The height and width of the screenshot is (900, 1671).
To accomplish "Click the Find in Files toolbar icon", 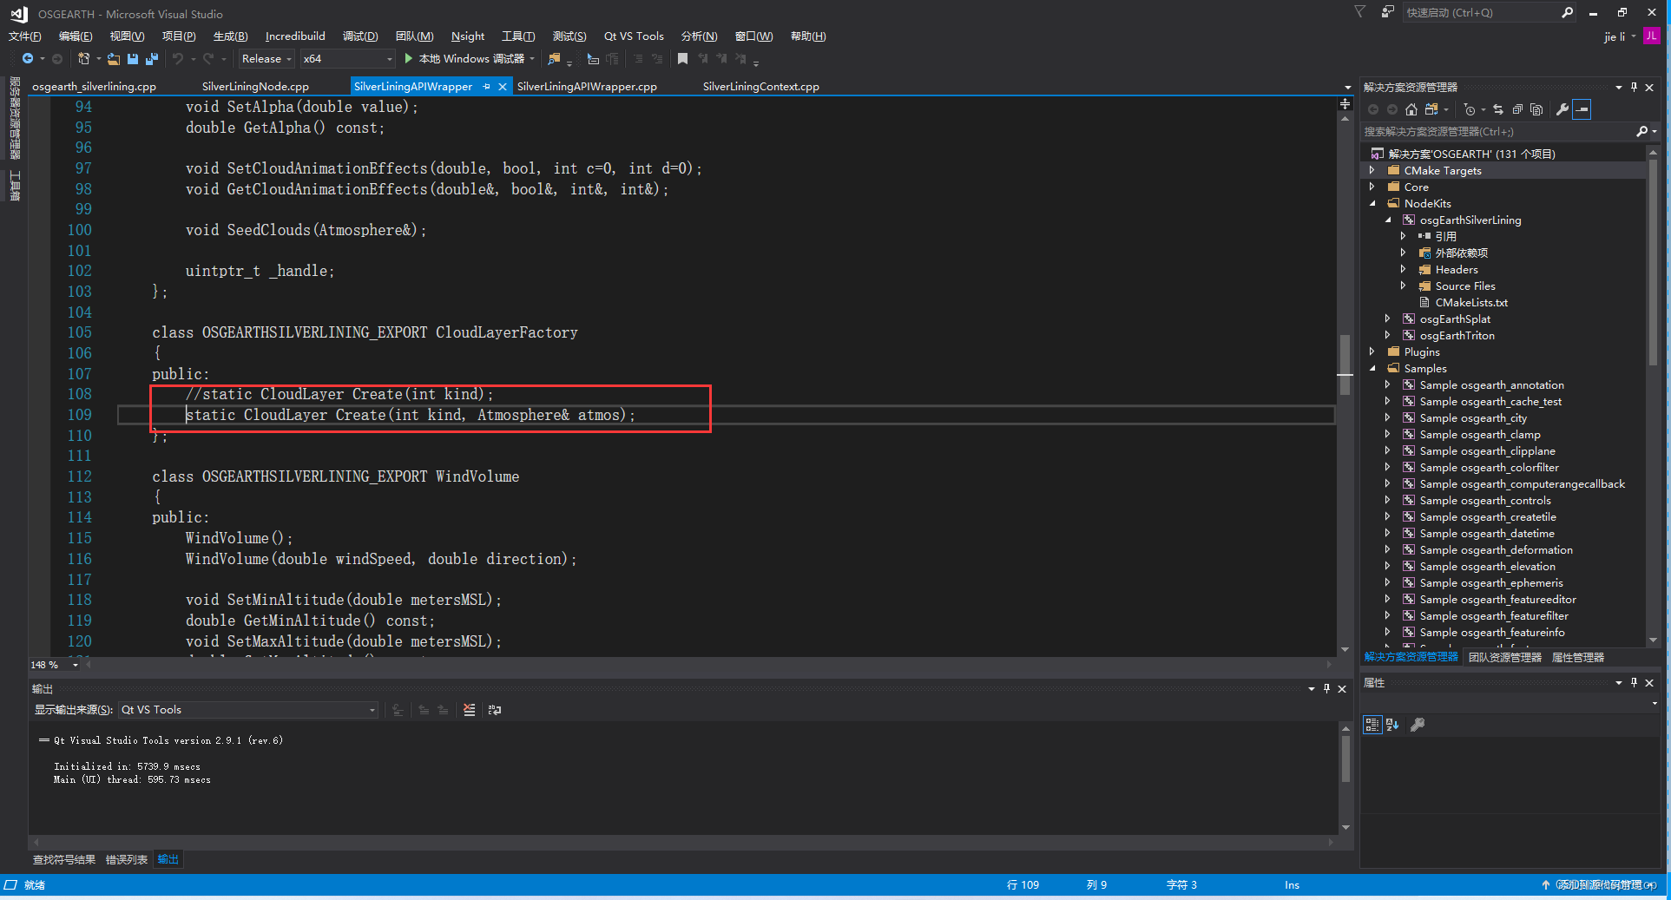I will click(x=554, y=59).
